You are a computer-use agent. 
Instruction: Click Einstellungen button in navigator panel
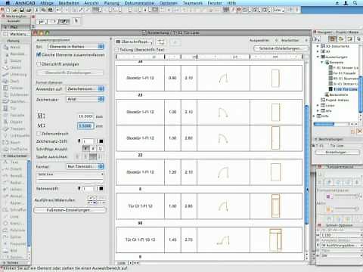click(337, 152)
